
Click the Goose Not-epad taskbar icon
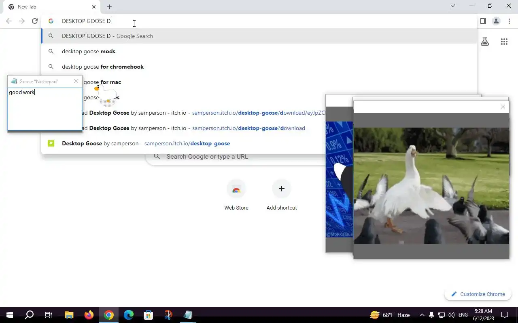[x=188, y=315]
